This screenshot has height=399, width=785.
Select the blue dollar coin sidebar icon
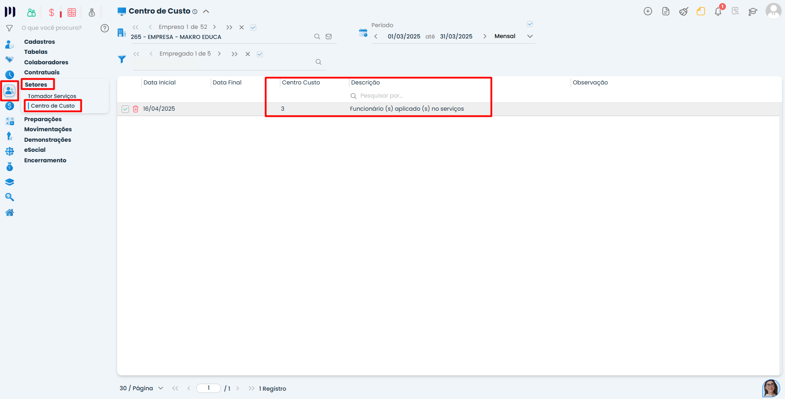click(10, 106)
